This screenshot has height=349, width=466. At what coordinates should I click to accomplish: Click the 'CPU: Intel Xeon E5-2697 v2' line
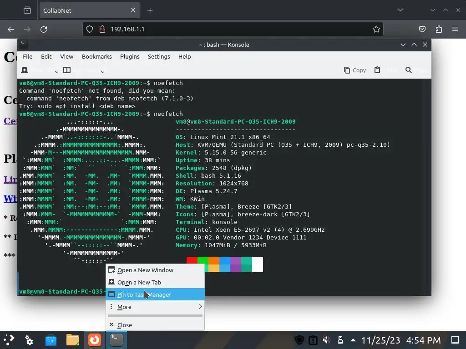coord(250,229)
